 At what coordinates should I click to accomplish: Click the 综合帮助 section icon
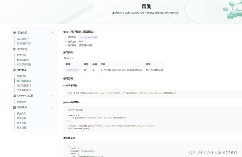(x=15, y=107)
